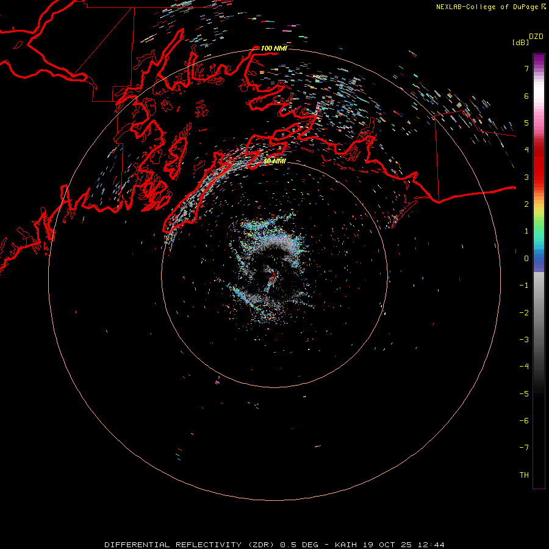Click the colorbar value 2 label

(x=526, y=204)
